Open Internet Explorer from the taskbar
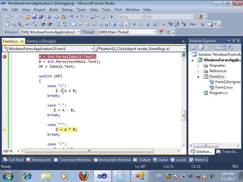Viewport: 243px width, 182px height. click(27, 176)
